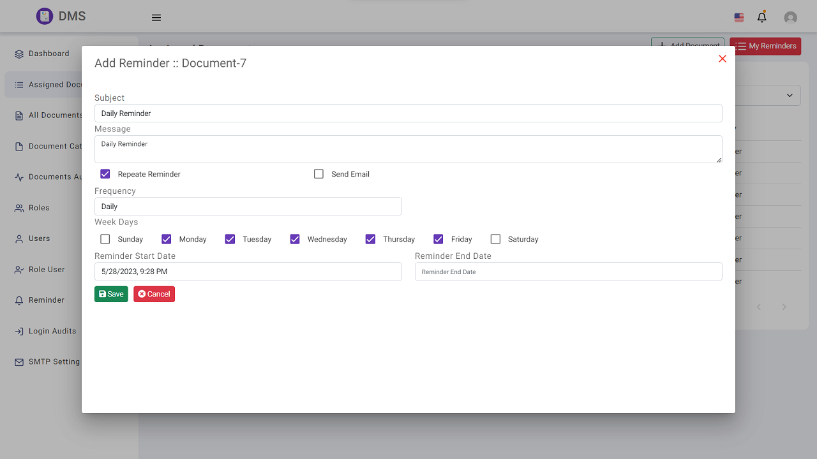Image resolution: width=817 pixels, height=459 pixels.
Task: Click the SMTP Setting envelope icon
Action: point(19,362)
